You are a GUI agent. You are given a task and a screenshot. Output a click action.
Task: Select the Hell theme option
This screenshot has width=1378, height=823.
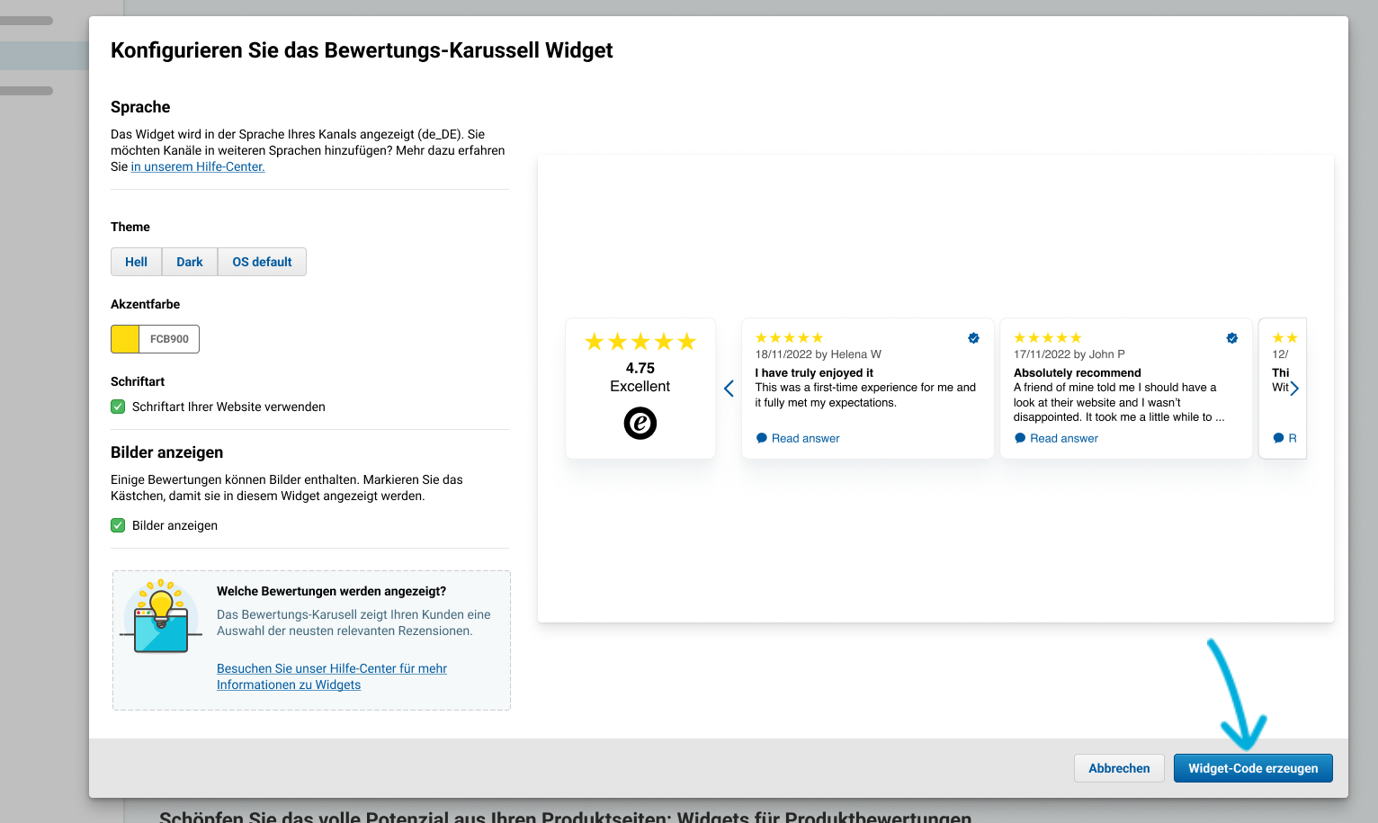pos(137,262)
